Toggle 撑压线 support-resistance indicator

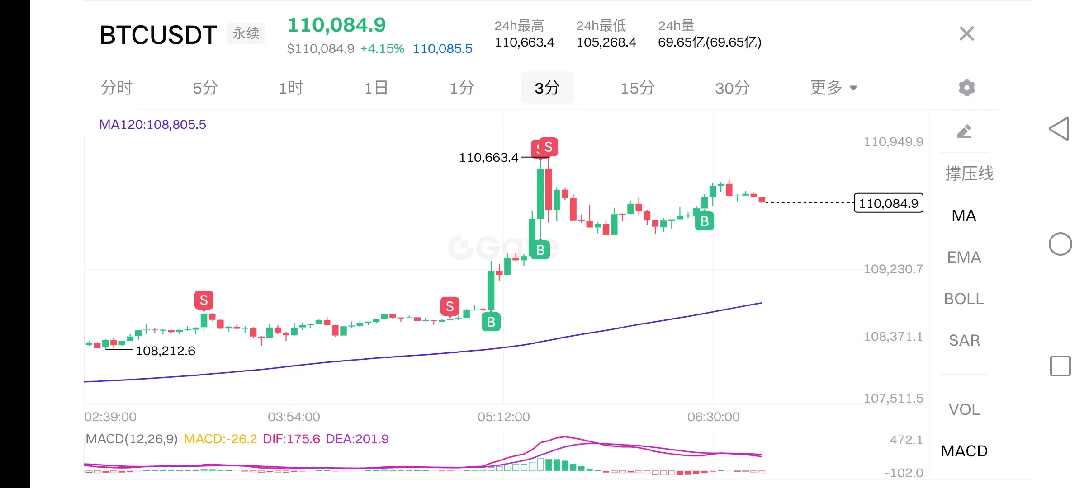point(969,174)
